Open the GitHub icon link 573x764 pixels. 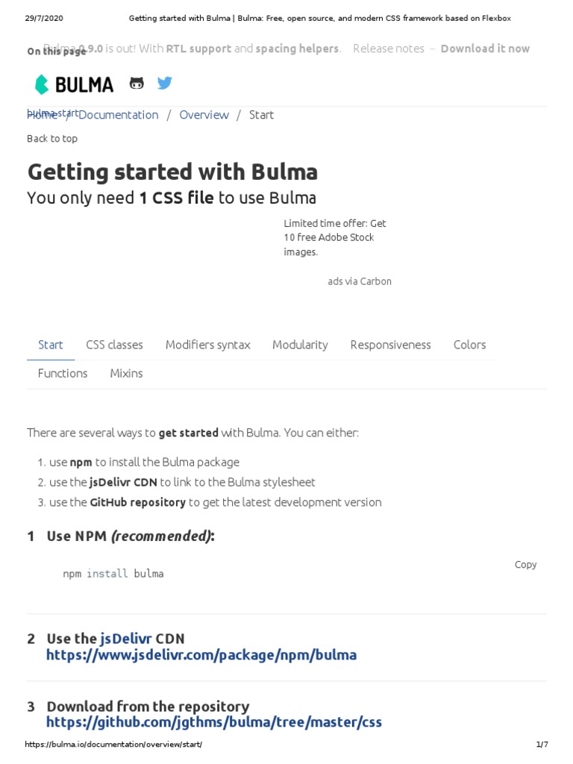point(137,84)
